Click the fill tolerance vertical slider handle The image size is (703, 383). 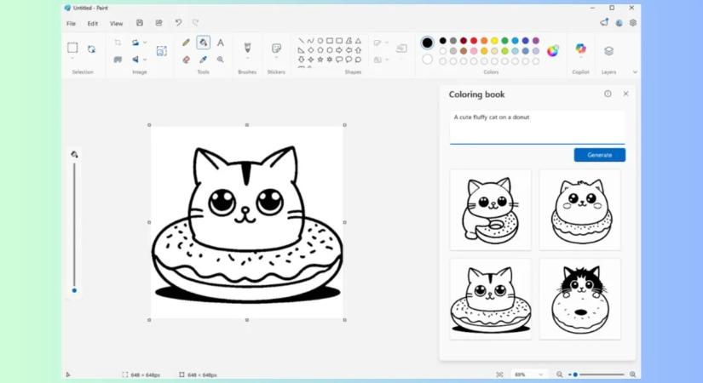(74, 290)
